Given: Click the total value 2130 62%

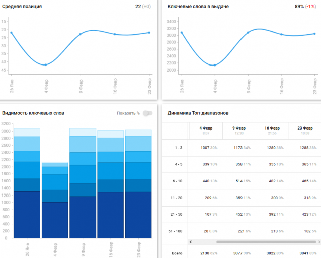Looking at the screenshot, I should (209, 253).
